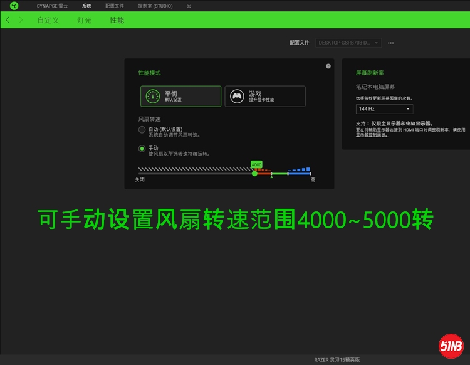Click the 平衡 gauge icon
This screenshot has width=470, height=365.
point(152,96)
